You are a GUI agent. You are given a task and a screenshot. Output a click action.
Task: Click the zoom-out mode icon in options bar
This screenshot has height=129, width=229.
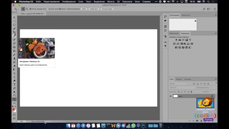pos(27,9)
